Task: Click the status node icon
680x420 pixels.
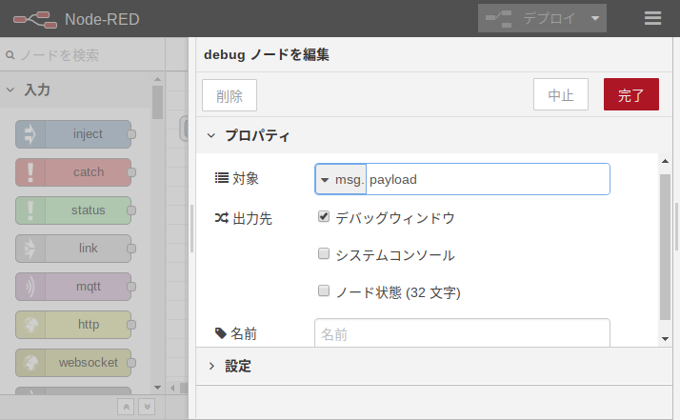Action: pos(30,210)
